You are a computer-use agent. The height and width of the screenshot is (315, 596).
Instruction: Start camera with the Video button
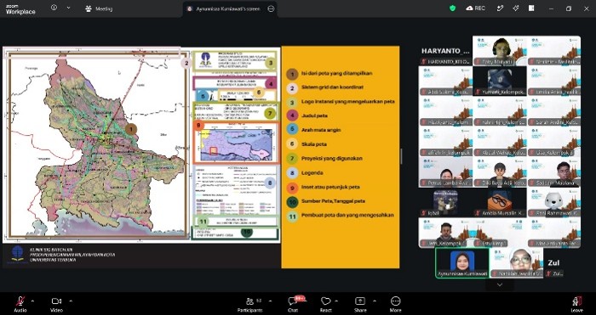pyautogui.click(x=56, y=304)
